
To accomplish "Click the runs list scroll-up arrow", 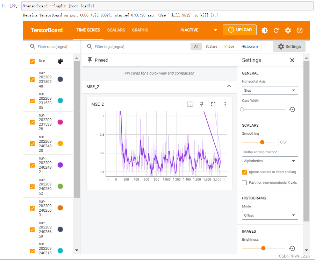I will click(77, 58).
